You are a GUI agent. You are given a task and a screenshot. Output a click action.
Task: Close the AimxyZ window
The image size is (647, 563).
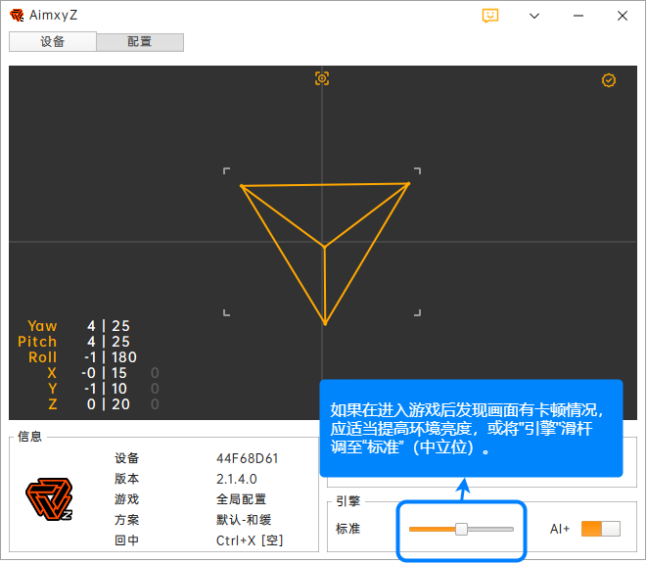click(623, 16)
